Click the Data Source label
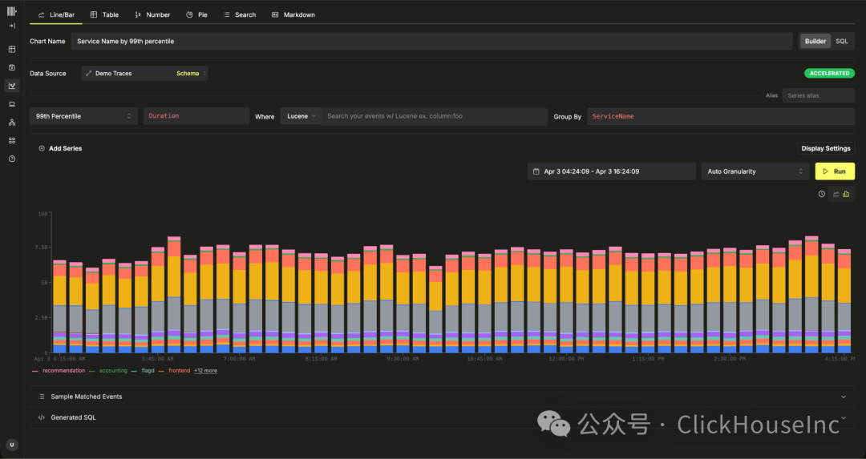The image size is (866, 459). click(47, 74)
